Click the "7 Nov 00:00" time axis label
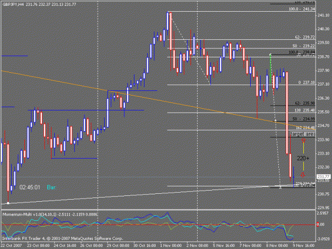This screenshot has height=249, width=332. coord(250,245)
